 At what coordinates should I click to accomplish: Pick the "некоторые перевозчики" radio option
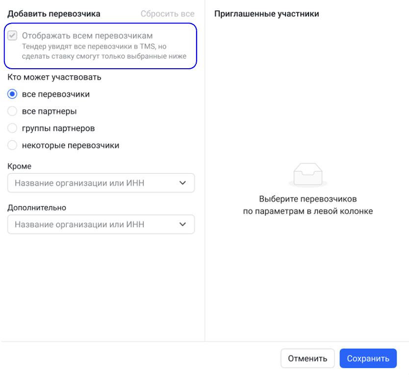(x=13, y=145)
